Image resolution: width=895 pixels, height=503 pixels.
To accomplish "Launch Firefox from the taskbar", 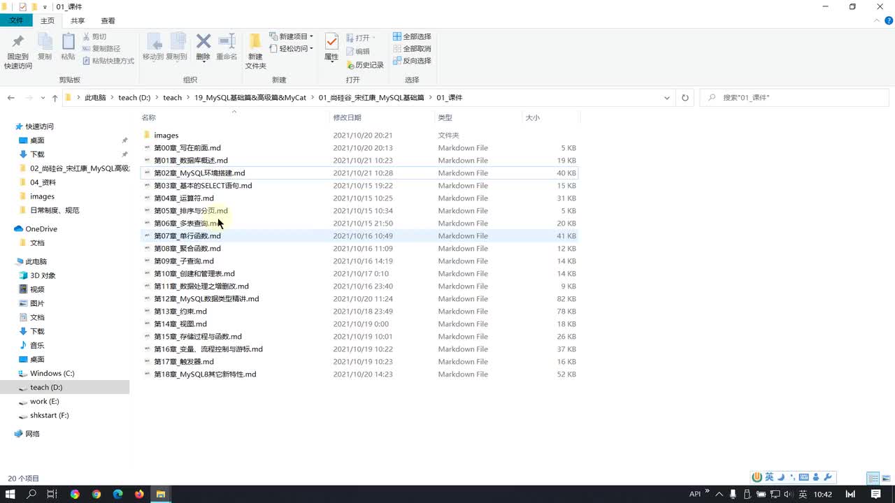I will point(138,494).
